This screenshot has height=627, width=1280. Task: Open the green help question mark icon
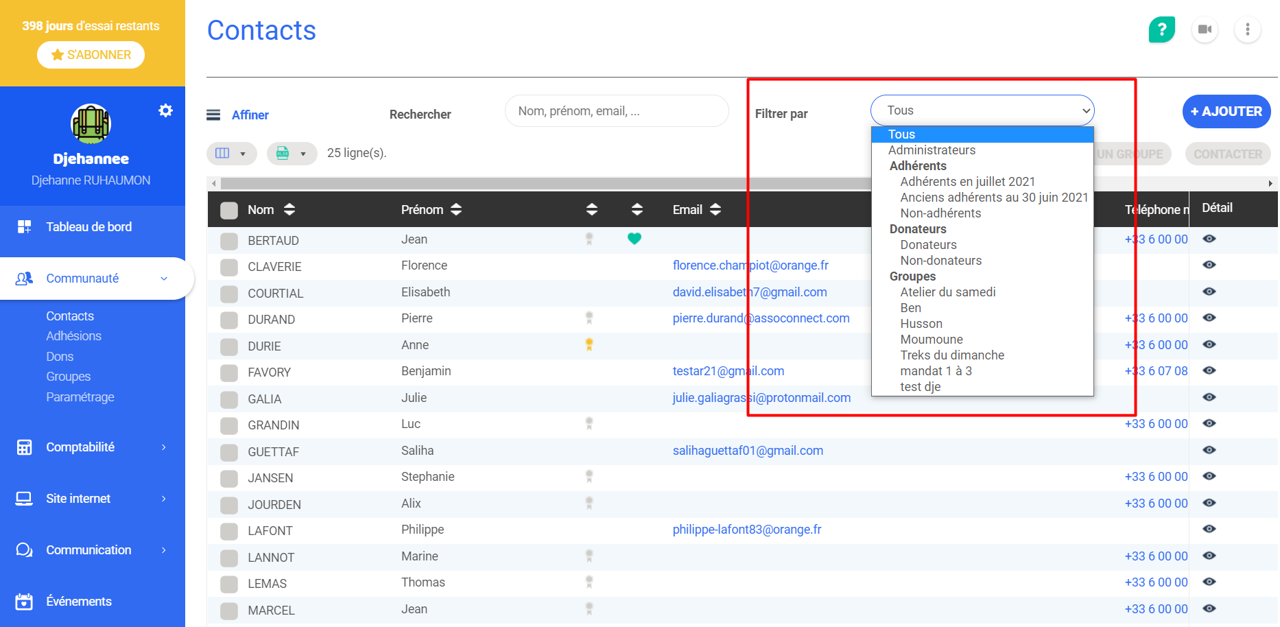[x=1161, y=29]
